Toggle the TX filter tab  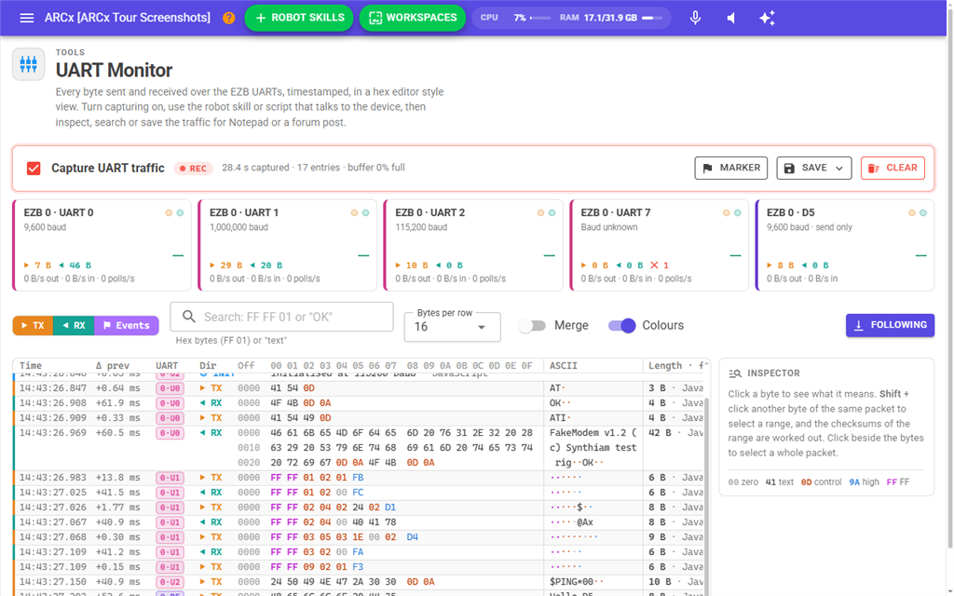33,325
